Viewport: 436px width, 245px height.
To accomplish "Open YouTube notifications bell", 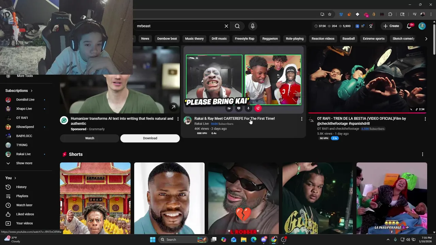I will (409, 26).
